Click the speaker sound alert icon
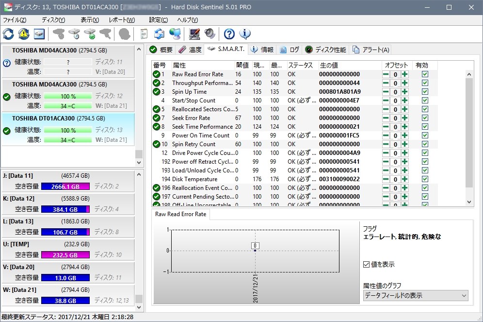Screen dimensions: 483x322 (210, 34)
